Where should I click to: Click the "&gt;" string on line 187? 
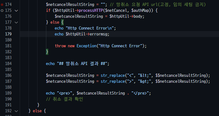pyautogui.click(x=145, y=81)
